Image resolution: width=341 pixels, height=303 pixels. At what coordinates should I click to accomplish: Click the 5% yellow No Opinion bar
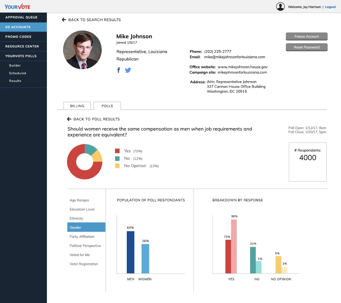coord(279,265)
